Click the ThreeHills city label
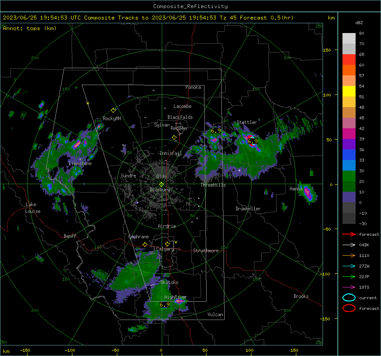 click(x=213, y=185)
